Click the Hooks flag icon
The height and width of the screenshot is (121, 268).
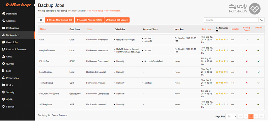click(x=4, y=85)
